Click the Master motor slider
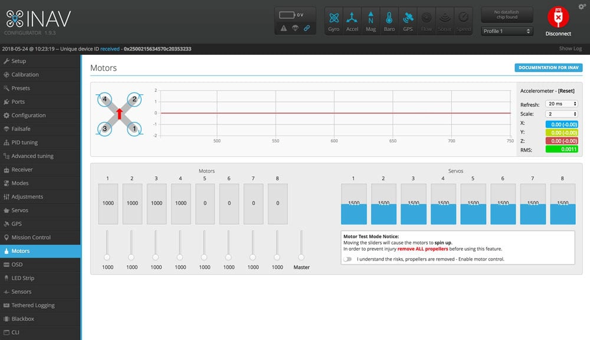Viewport: 590px width, 340px height. tap(301, 245)
